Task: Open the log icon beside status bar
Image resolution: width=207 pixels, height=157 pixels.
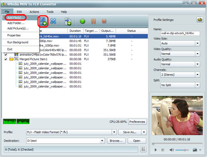Action: (x=143, y=149)
